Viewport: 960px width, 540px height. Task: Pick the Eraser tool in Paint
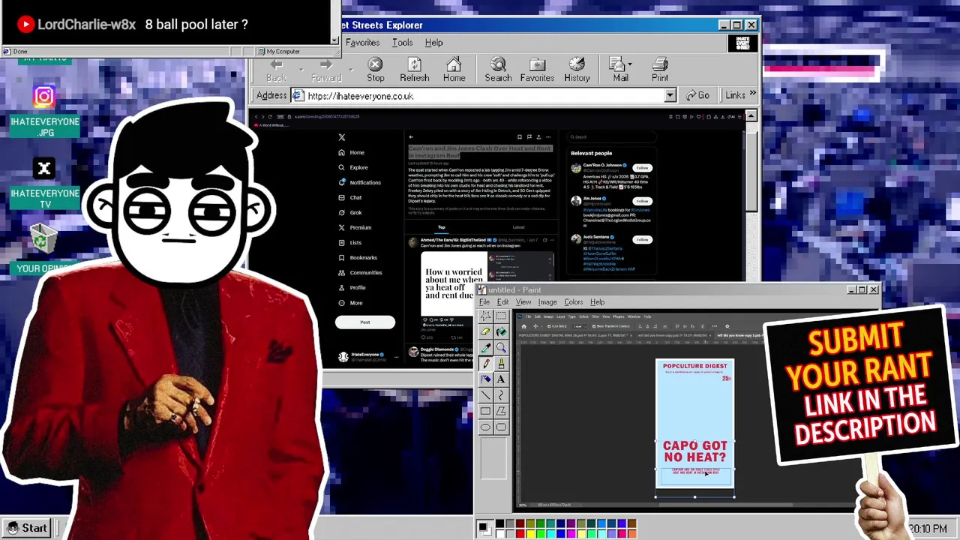pos(485,332)
